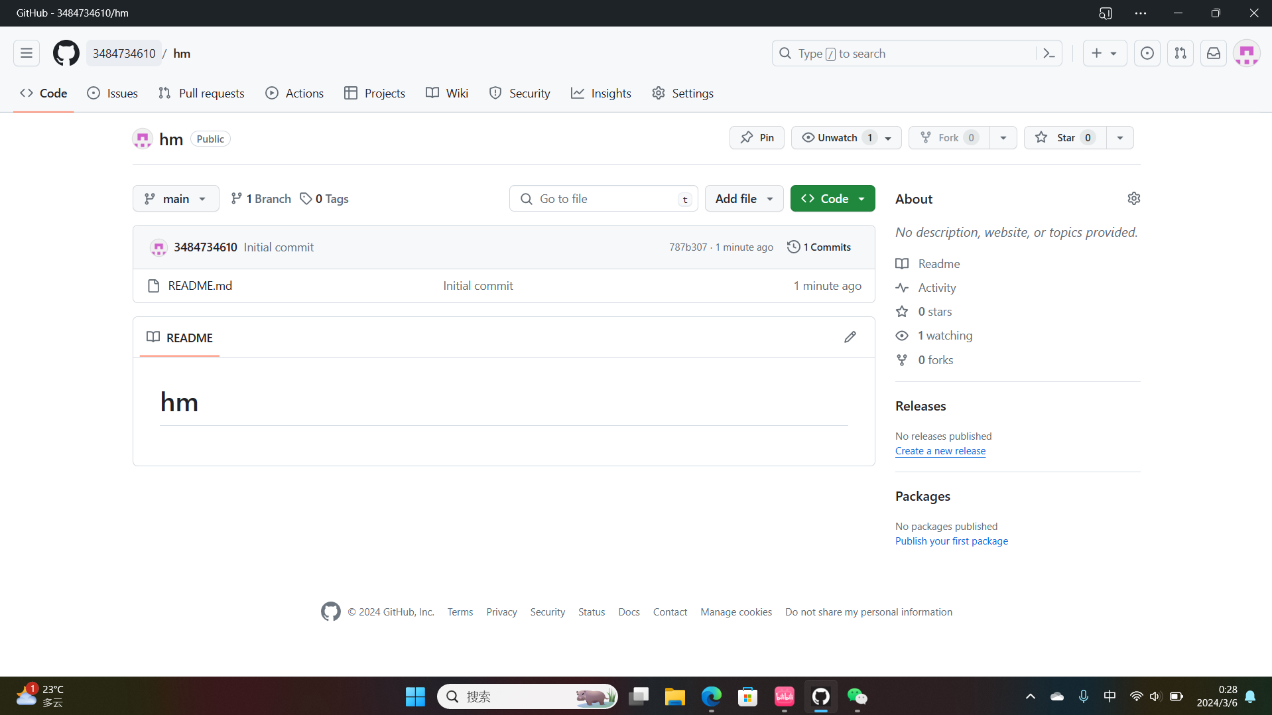Expand the Fork options arrow
Screen dimensions: 1272x715
(x=1003, y=137)
